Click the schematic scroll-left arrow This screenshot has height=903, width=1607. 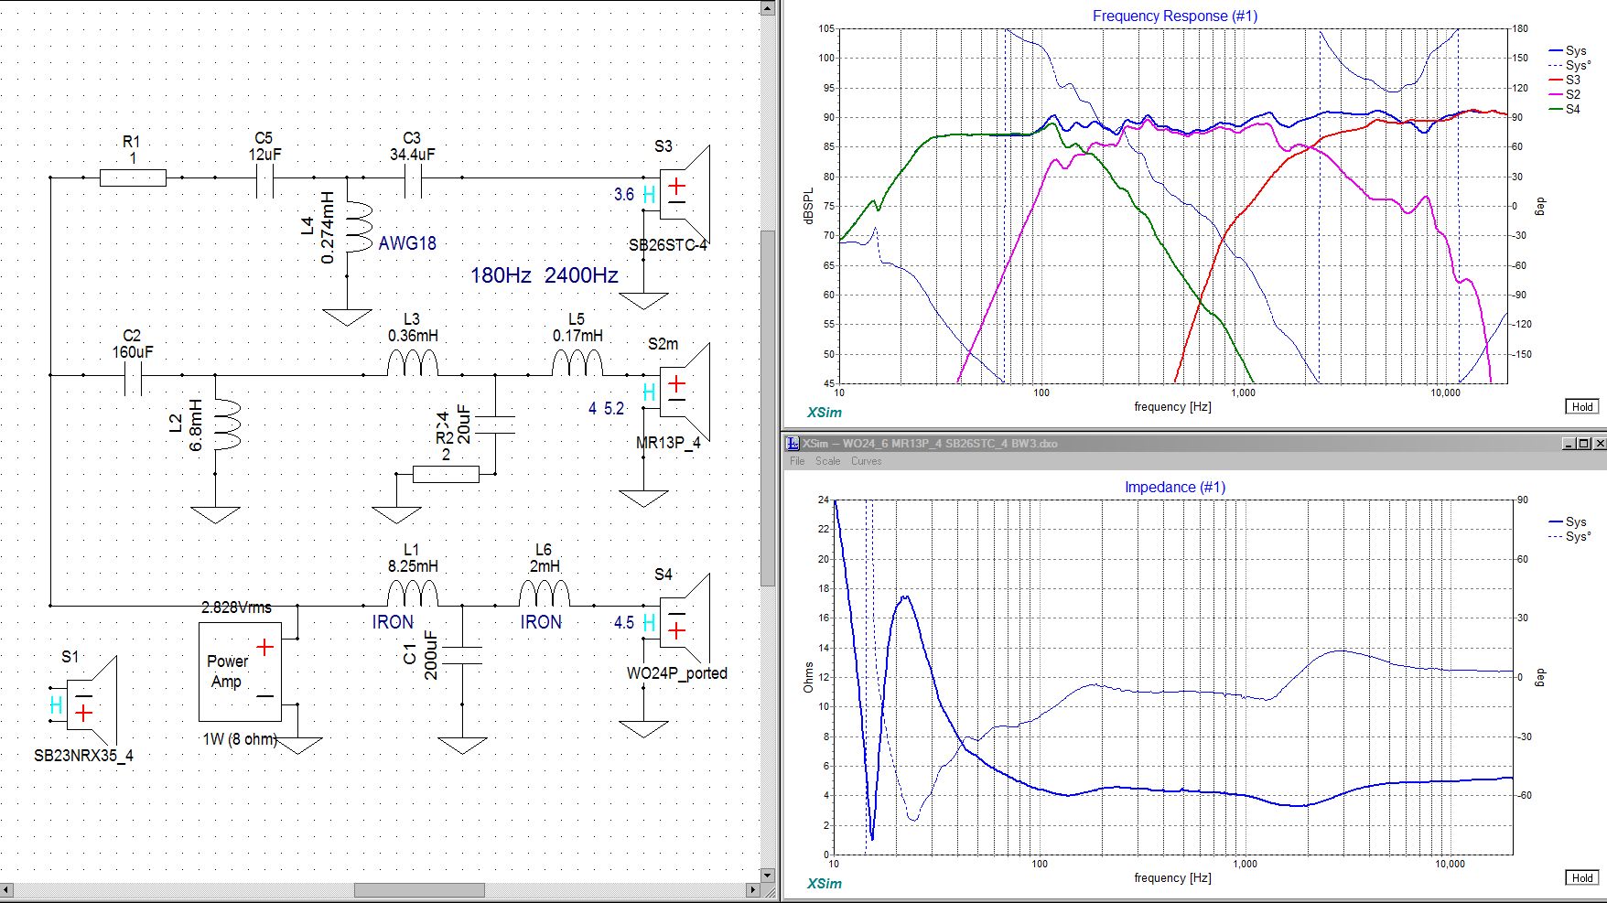(7, 890)
